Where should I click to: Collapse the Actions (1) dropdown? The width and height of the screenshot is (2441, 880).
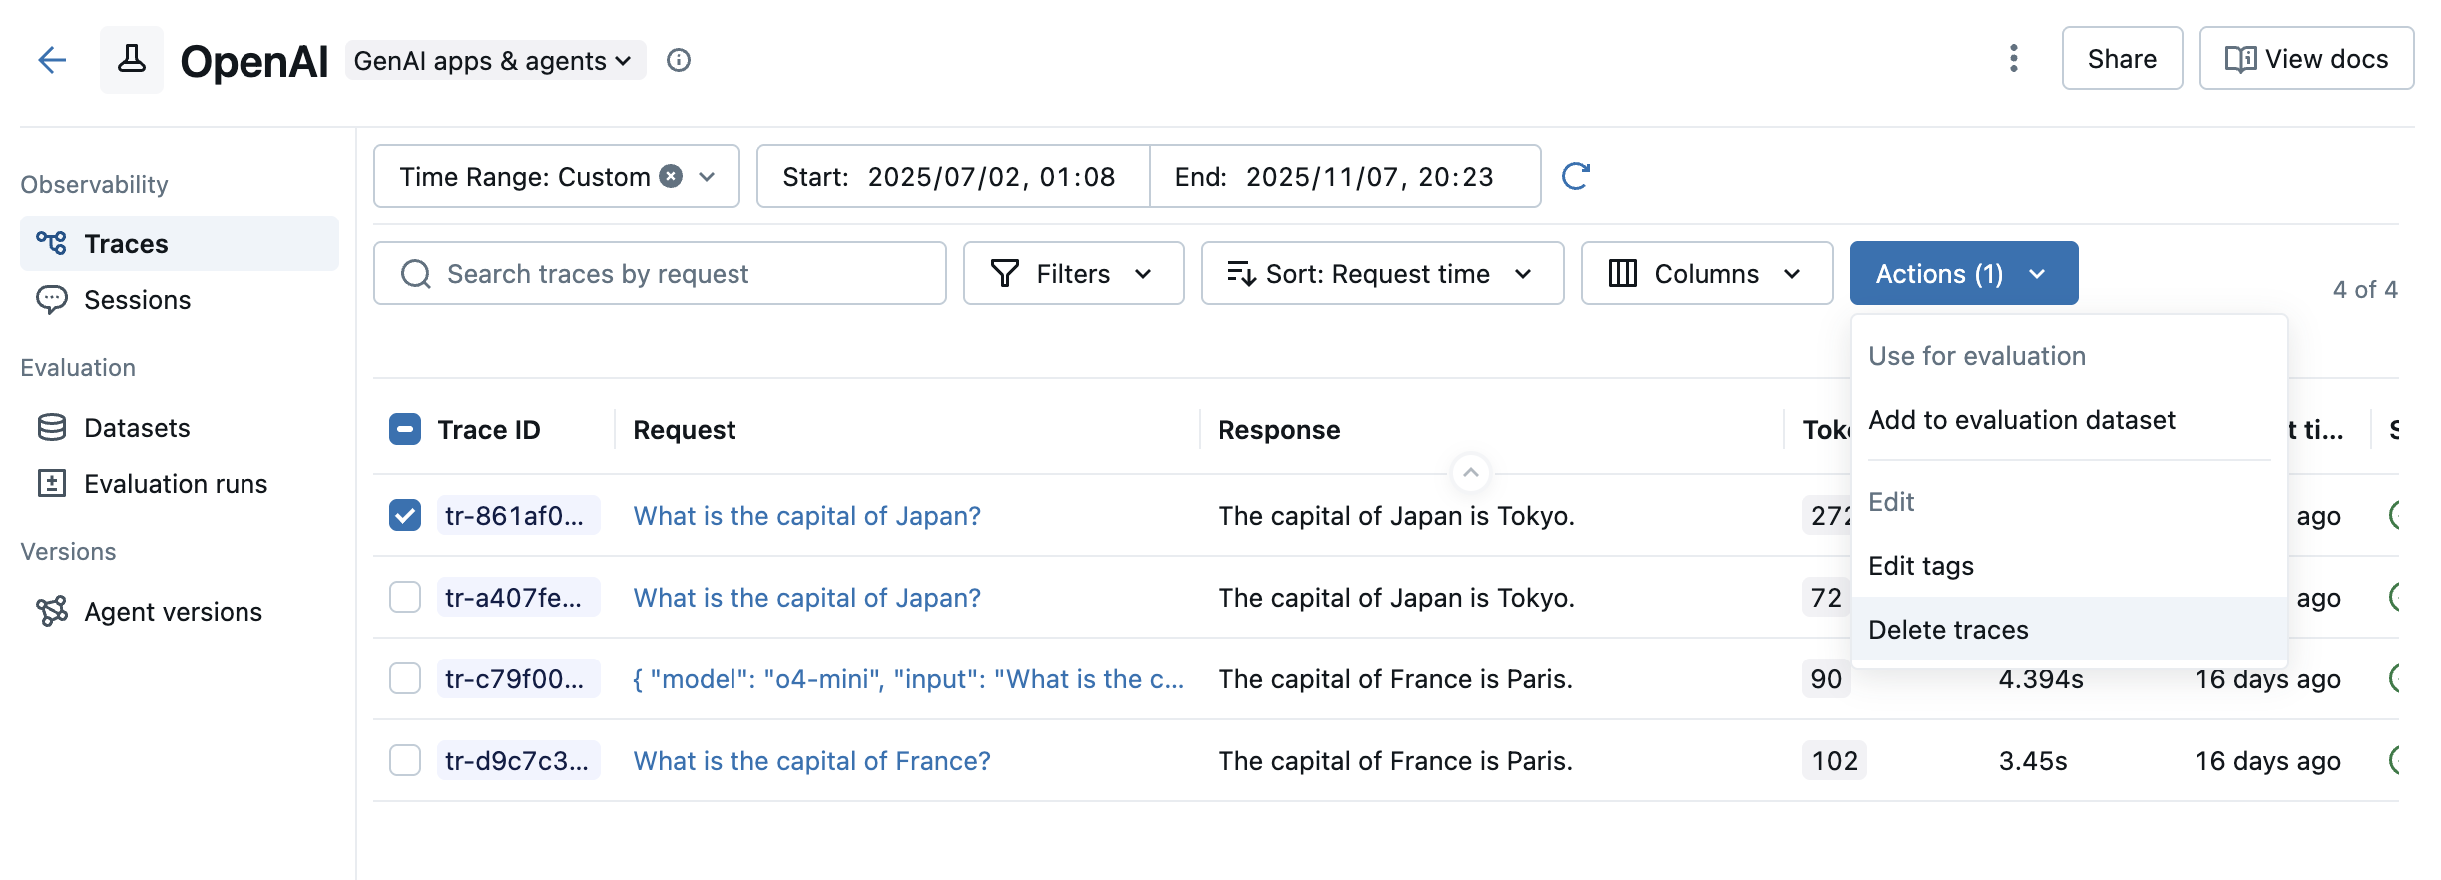pos(1964,273)
